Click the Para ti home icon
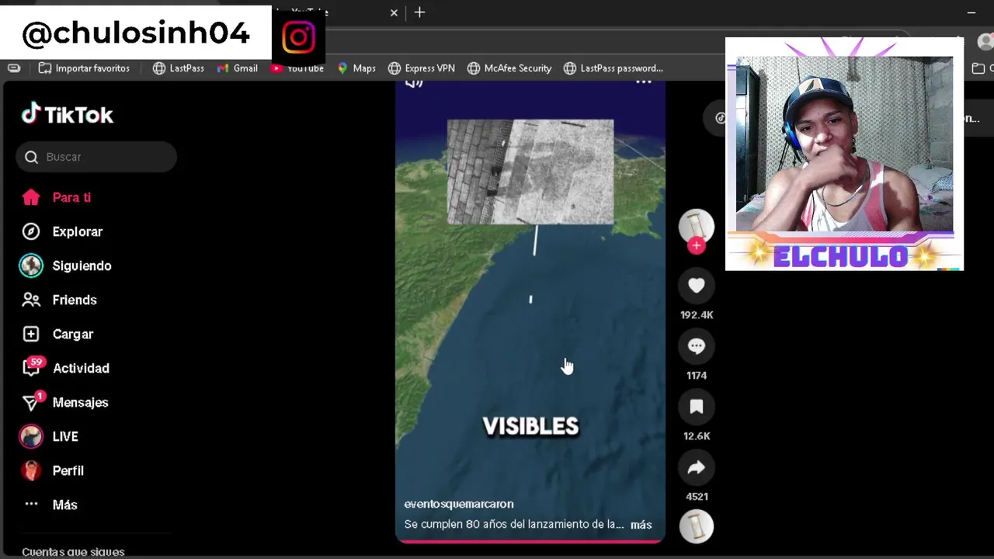Image resolution: width=994 pixels, height=559 pixels. [x=31, y=197]
